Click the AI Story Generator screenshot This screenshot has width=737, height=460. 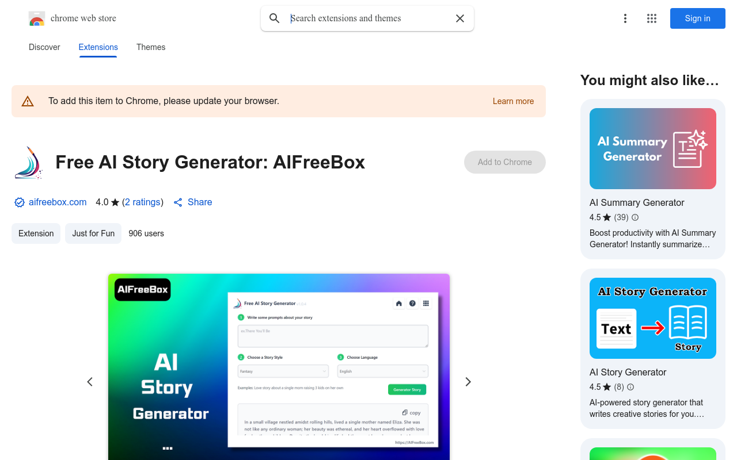pos(279,367)
